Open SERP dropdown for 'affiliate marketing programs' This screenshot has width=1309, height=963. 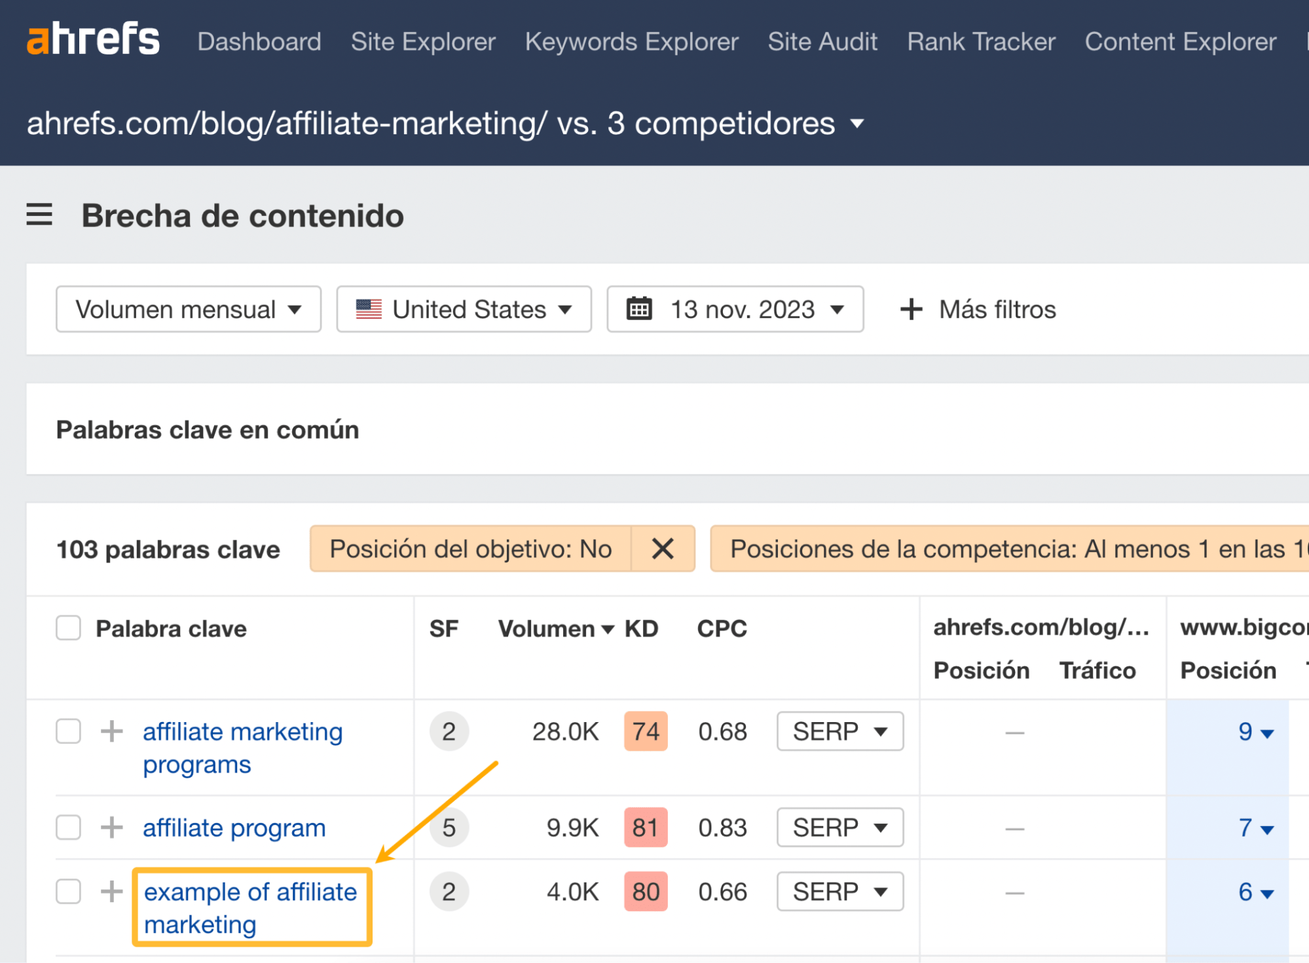click(x=839, y=731)
